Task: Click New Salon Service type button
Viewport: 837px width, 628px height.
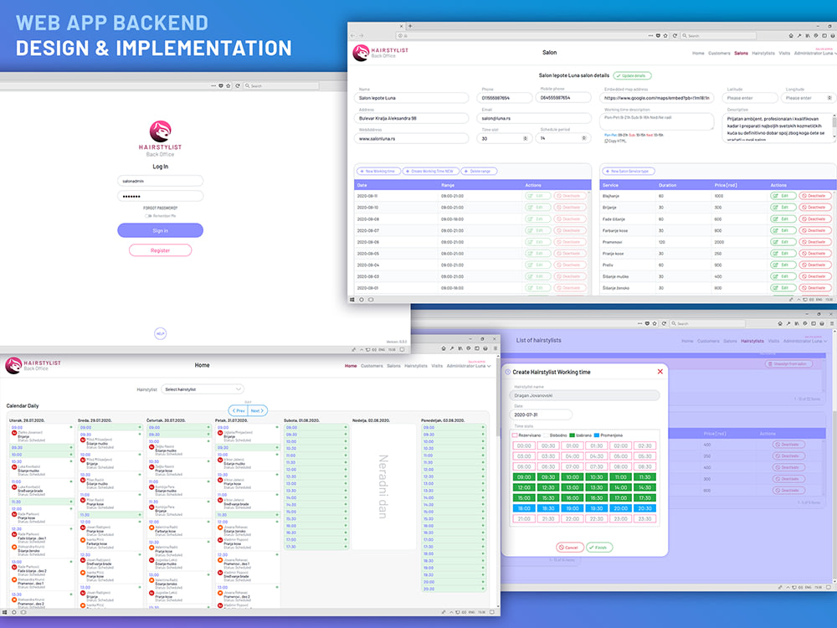Action: pos(629,172)
